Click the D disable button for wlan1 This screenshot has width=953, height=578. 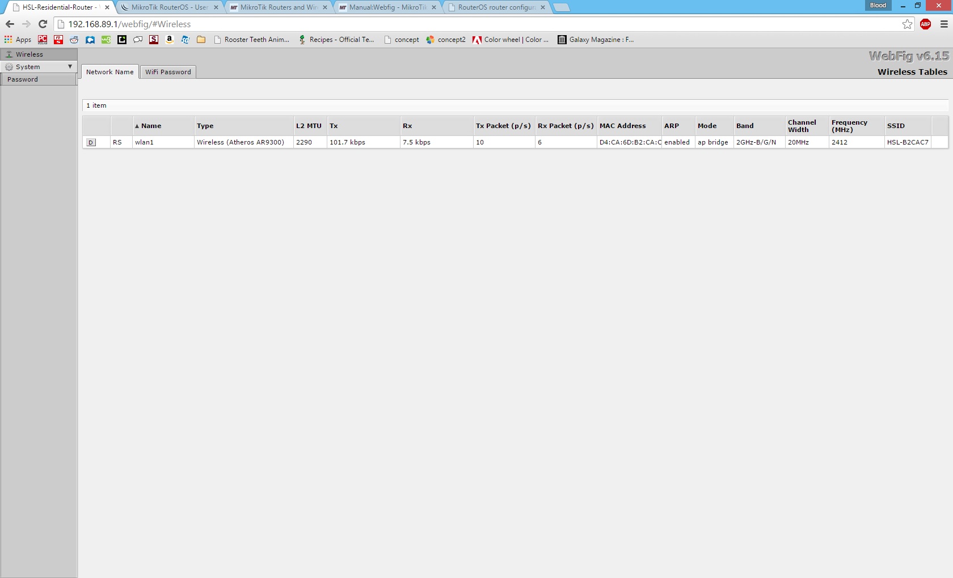tap(91, 142)
